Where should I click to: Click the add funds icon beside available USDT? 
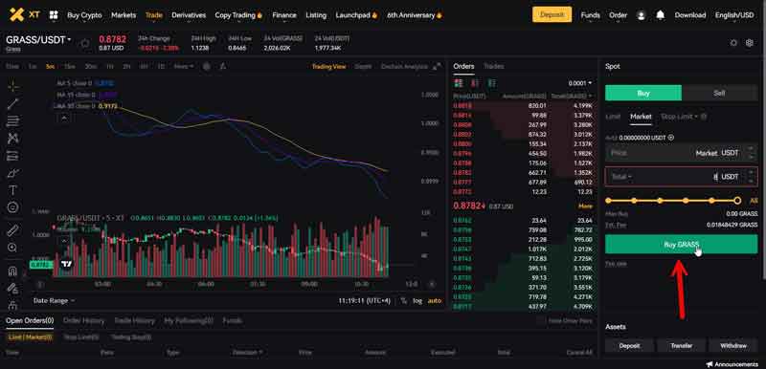click(x=671, y=138)
